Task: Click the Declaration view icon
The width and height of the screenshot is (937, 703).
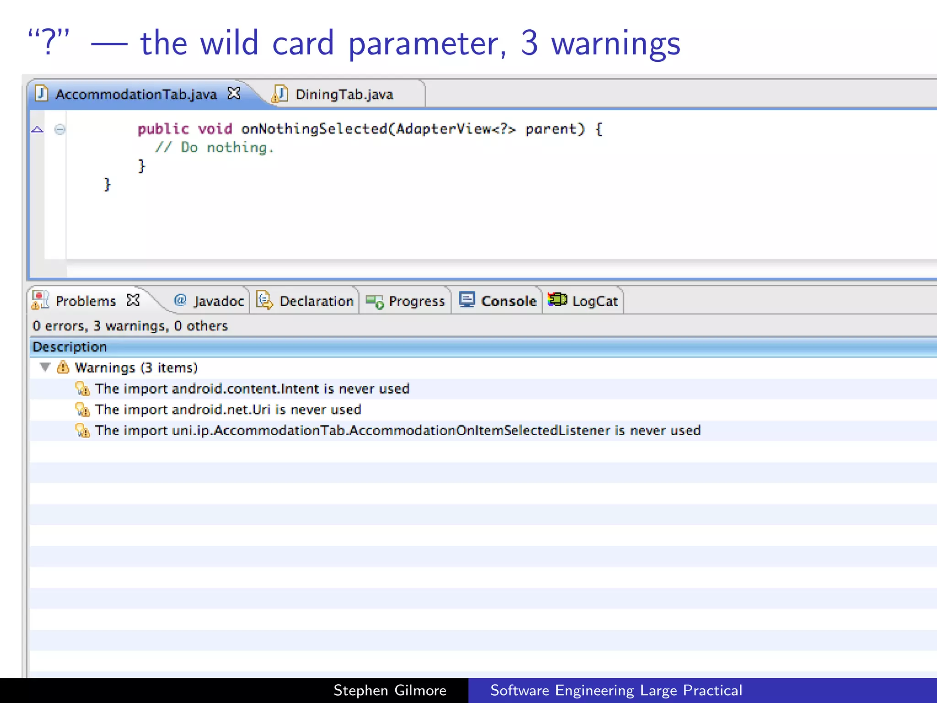Action: (x=264, y=300)
